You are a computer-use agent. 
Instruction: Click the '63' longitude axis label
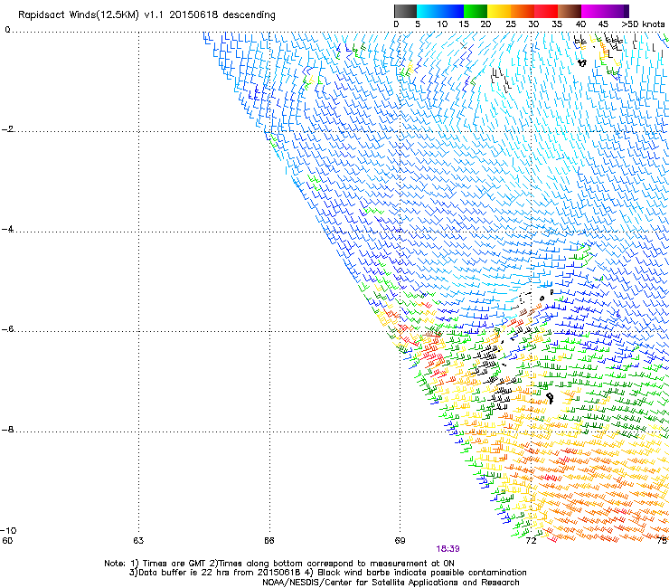click(138, 541)
